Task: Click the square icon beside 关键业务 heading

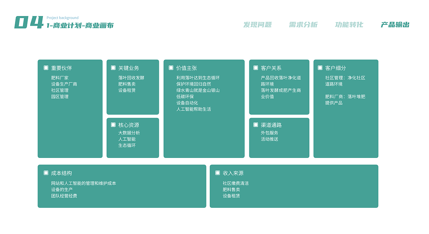Action: [x=113, y=67]
